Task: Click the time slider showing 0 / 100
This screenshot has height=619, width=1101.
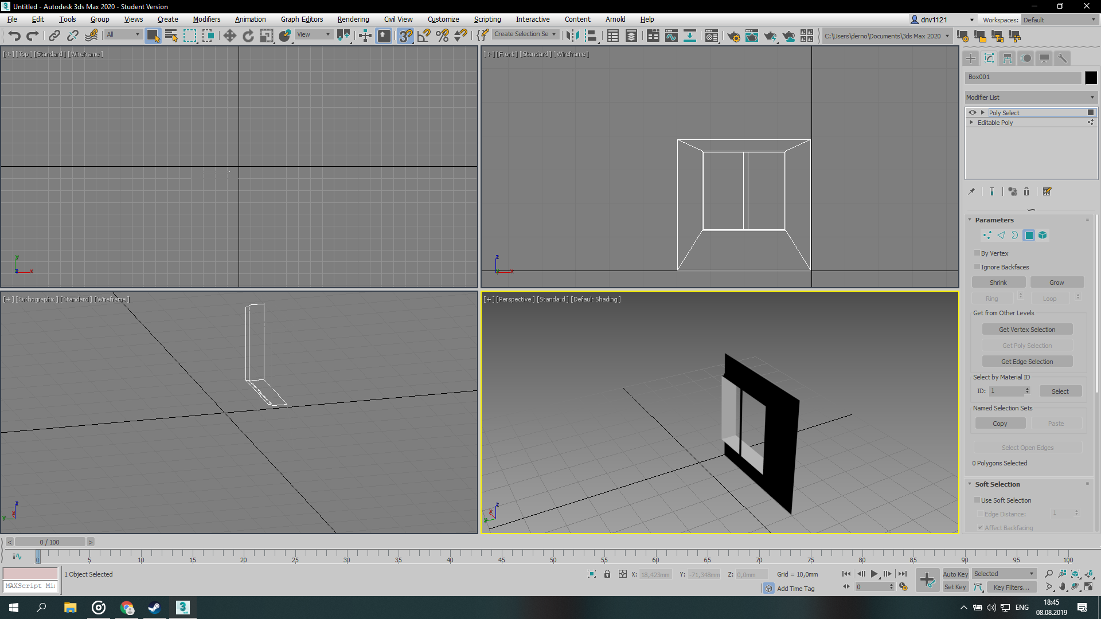Action: (x=50, y=542)
